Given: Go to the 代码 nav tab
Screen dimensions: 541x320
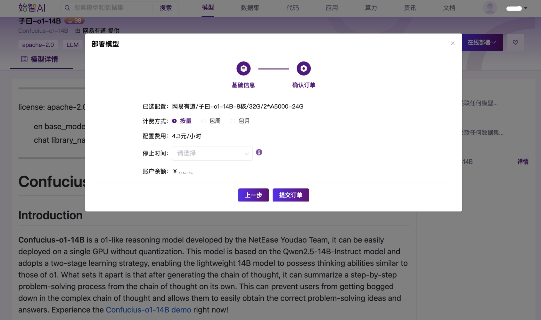Looking at the screenshot, I should (x=293, y=8).
